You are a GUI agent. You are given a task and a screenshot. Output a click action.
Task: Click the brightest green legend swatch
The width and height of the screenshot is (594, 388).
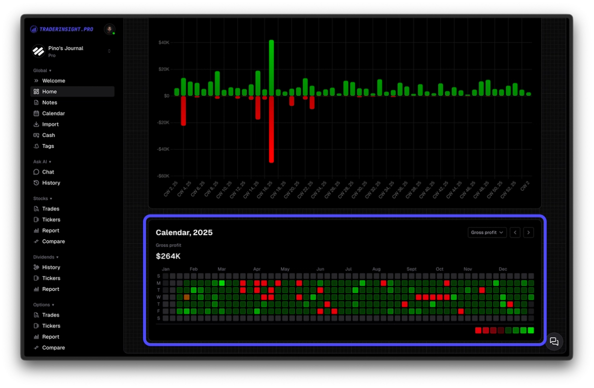tap(530, 330)
